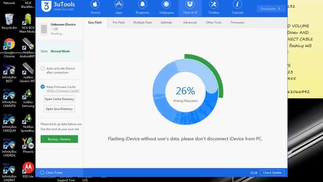Open the NckBox Spreadtrum desktop icon
323x182 pixels.
point(28,122)
